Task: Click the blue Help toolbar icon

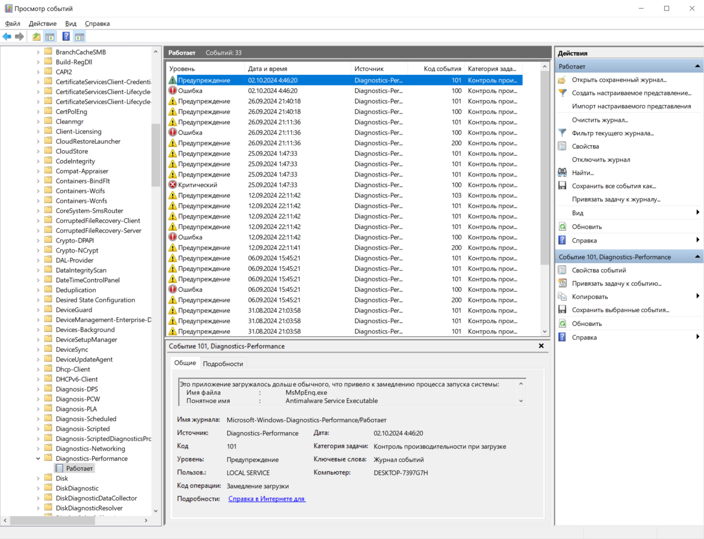Action: [66, 36]
